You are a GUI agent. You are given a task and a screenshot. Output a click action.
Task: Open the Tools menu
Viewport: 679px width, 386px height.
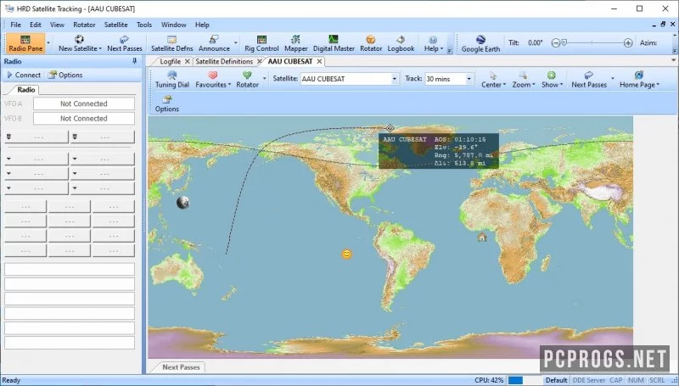pos(144,25)
